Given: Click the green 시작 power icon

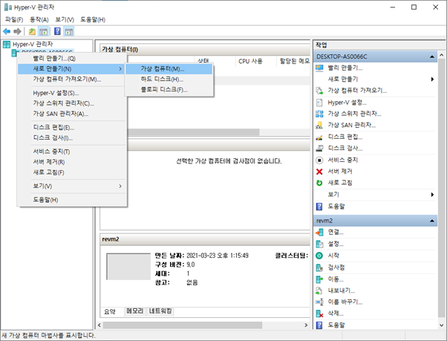Looking at the screenshot, I should pos(319,256).
